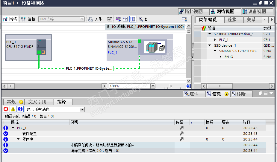Click the go-to arrow for 程序块 row
Image resolution: width=277 pixels, height=162 pixels.
(x=181, y=139)
